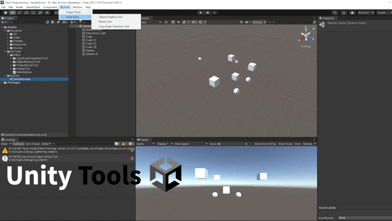Step one frame forward
Screen dimensions: 392x221
[x=214, y=12]
